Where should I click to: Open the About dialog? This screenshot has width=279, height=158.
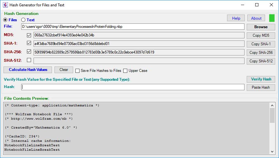click(x=256, y=18)
